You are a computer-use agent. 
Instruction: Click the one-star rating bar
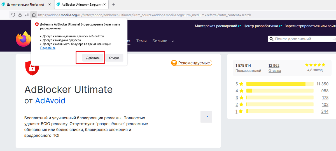tap(280, 111)
